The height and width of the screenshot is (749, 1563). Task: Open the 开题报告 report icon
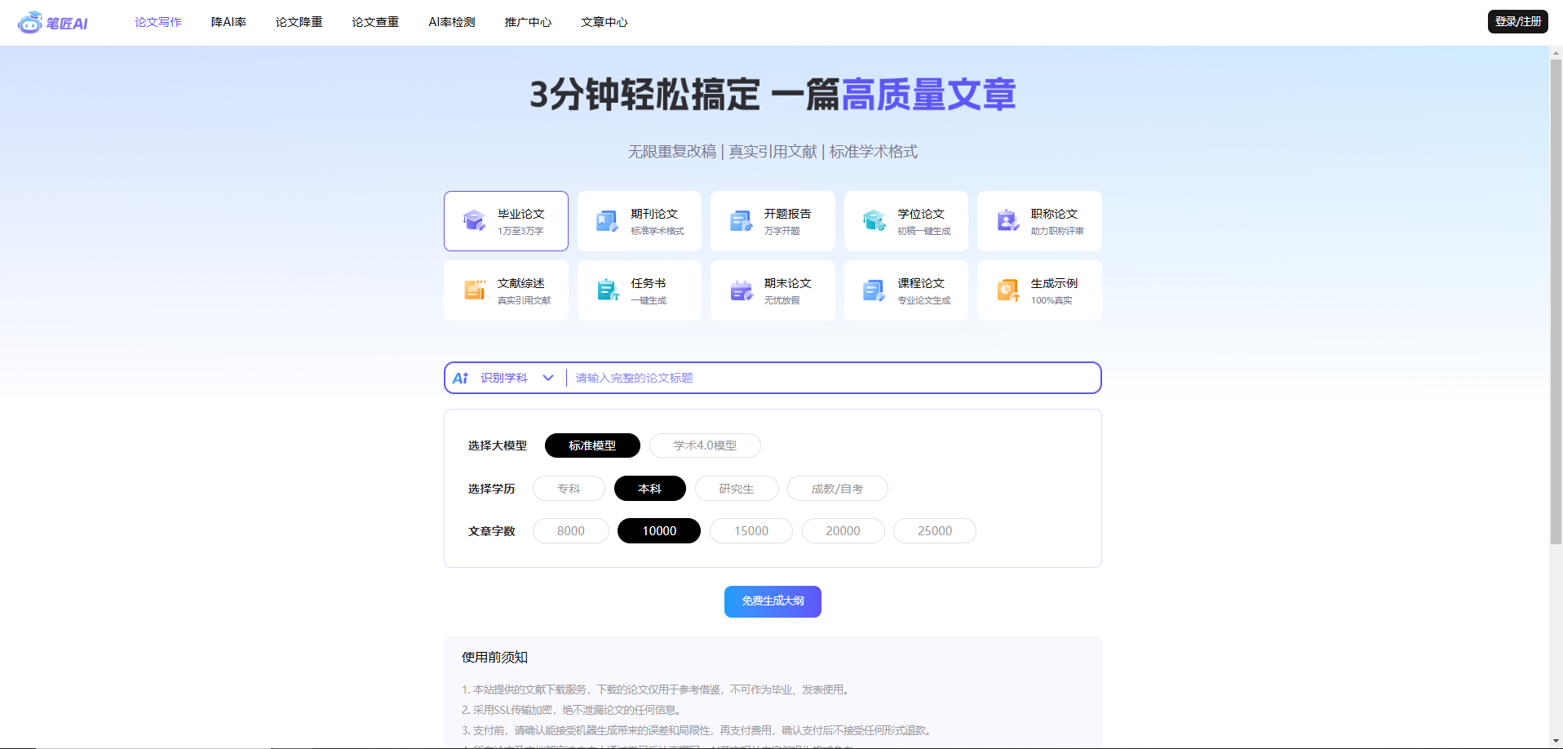(741, 220)
